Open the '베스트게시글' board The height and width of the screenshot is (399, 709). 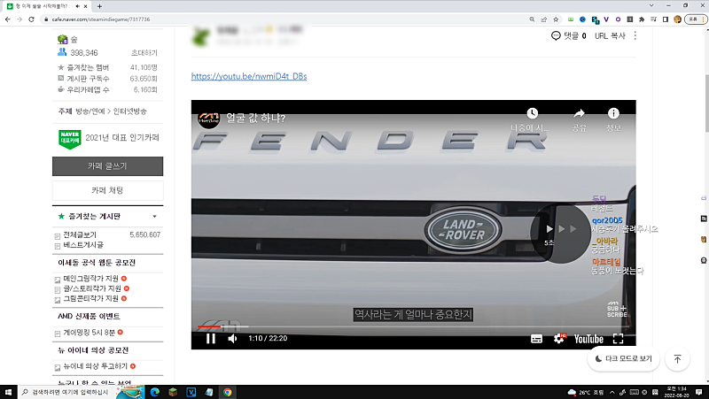pos(83,245)
